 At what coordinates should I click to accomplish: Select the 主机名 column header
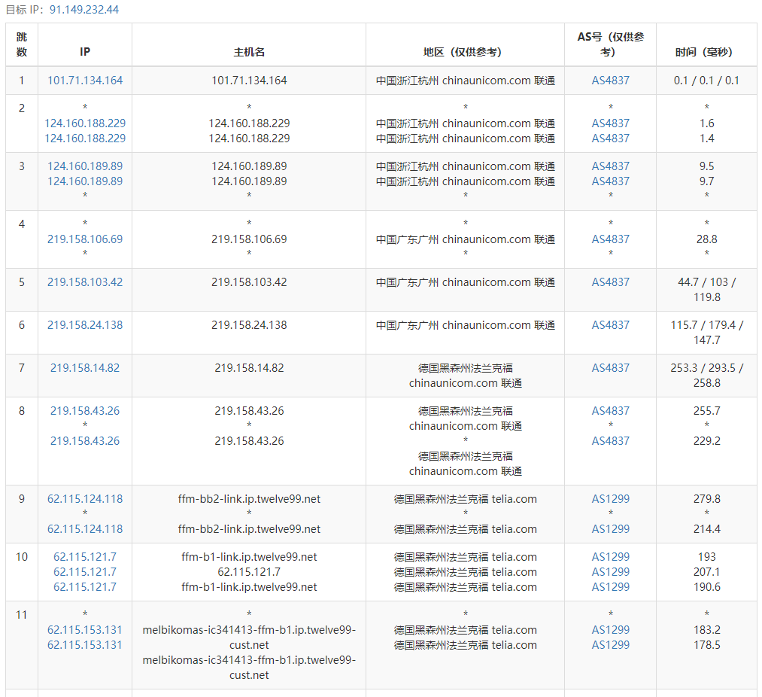[x=249, y=44]
